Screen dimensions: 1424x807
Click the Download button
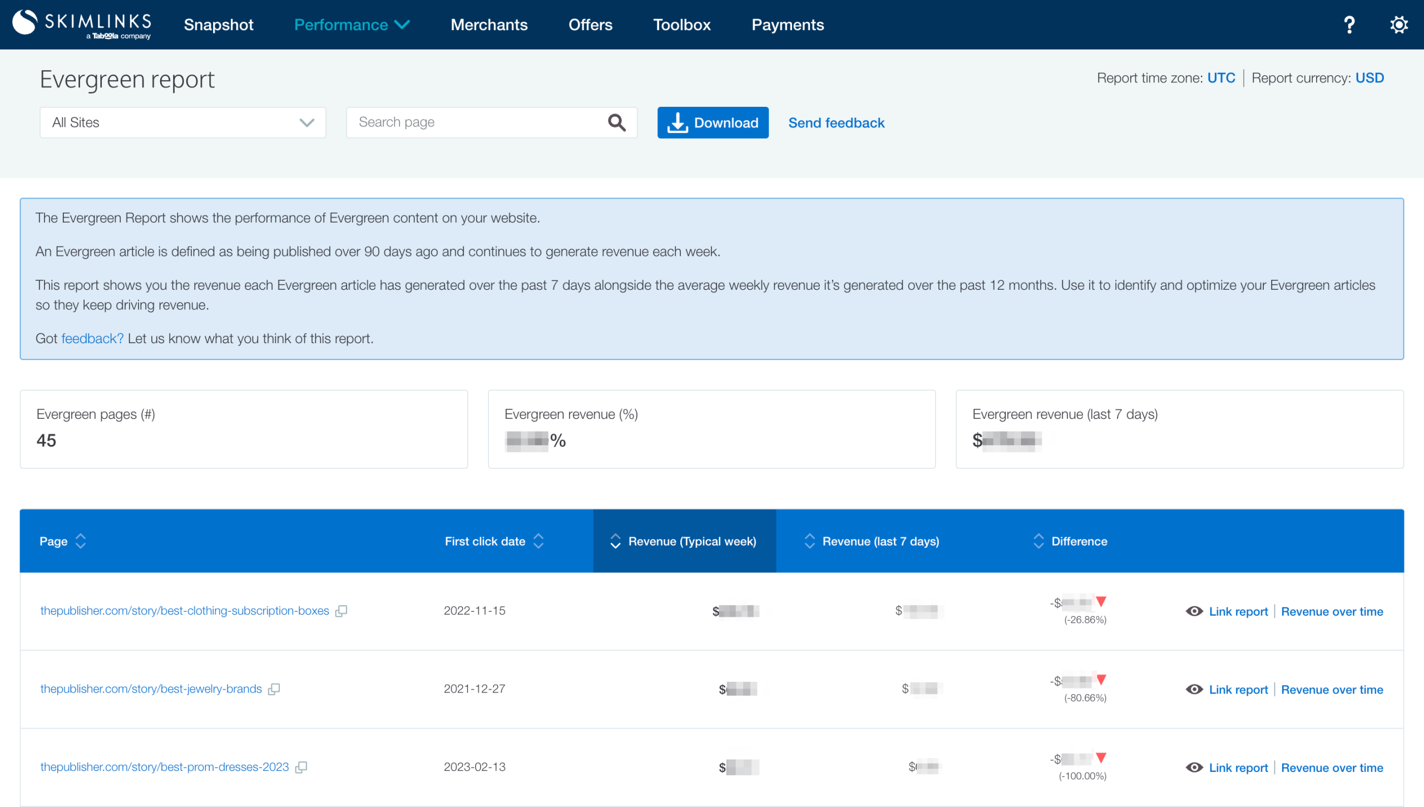(713, 122)
